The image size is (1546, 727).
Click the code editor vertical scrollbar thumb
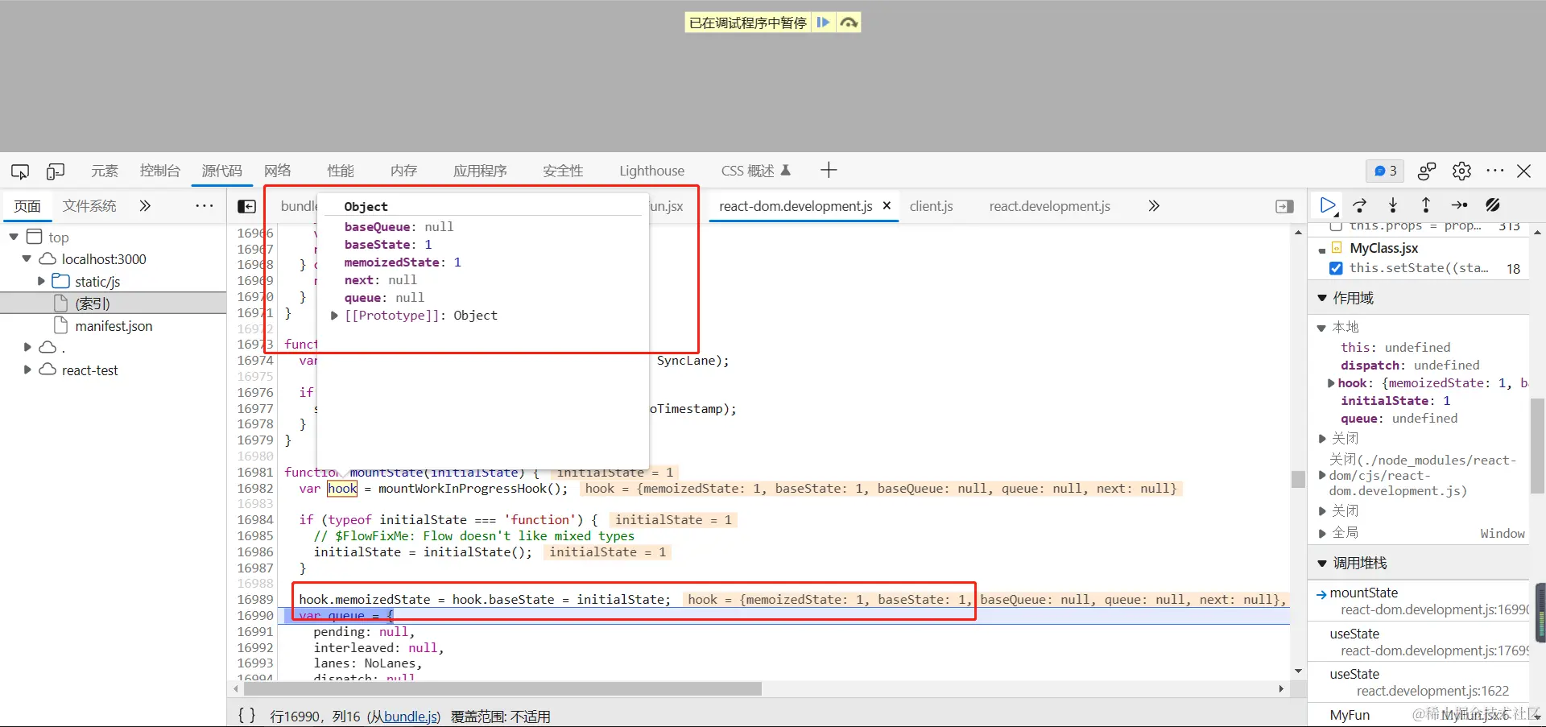[x=1298, y=479]
